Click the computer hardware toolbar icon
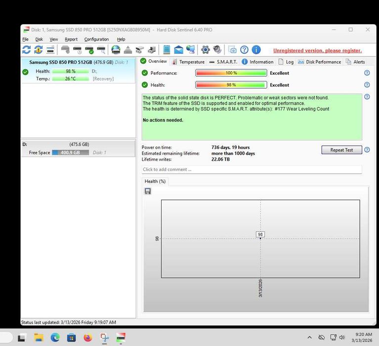Screen dimensions: 379x346 point(152,50)
